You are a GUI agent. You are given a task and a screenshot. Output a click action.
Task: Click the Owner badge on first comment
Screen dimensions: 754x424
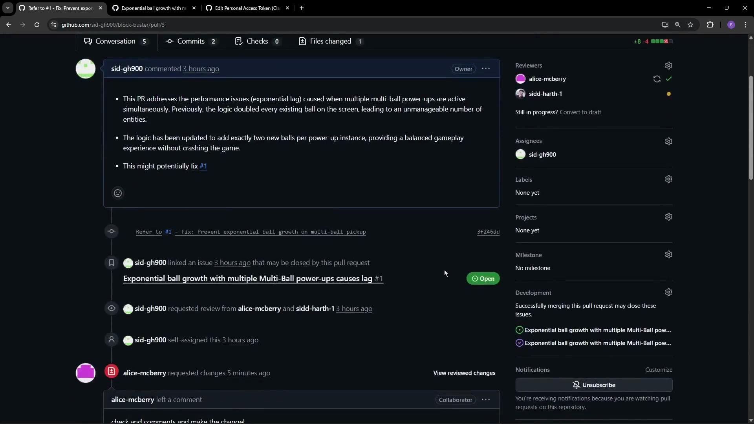click(463, 69)
